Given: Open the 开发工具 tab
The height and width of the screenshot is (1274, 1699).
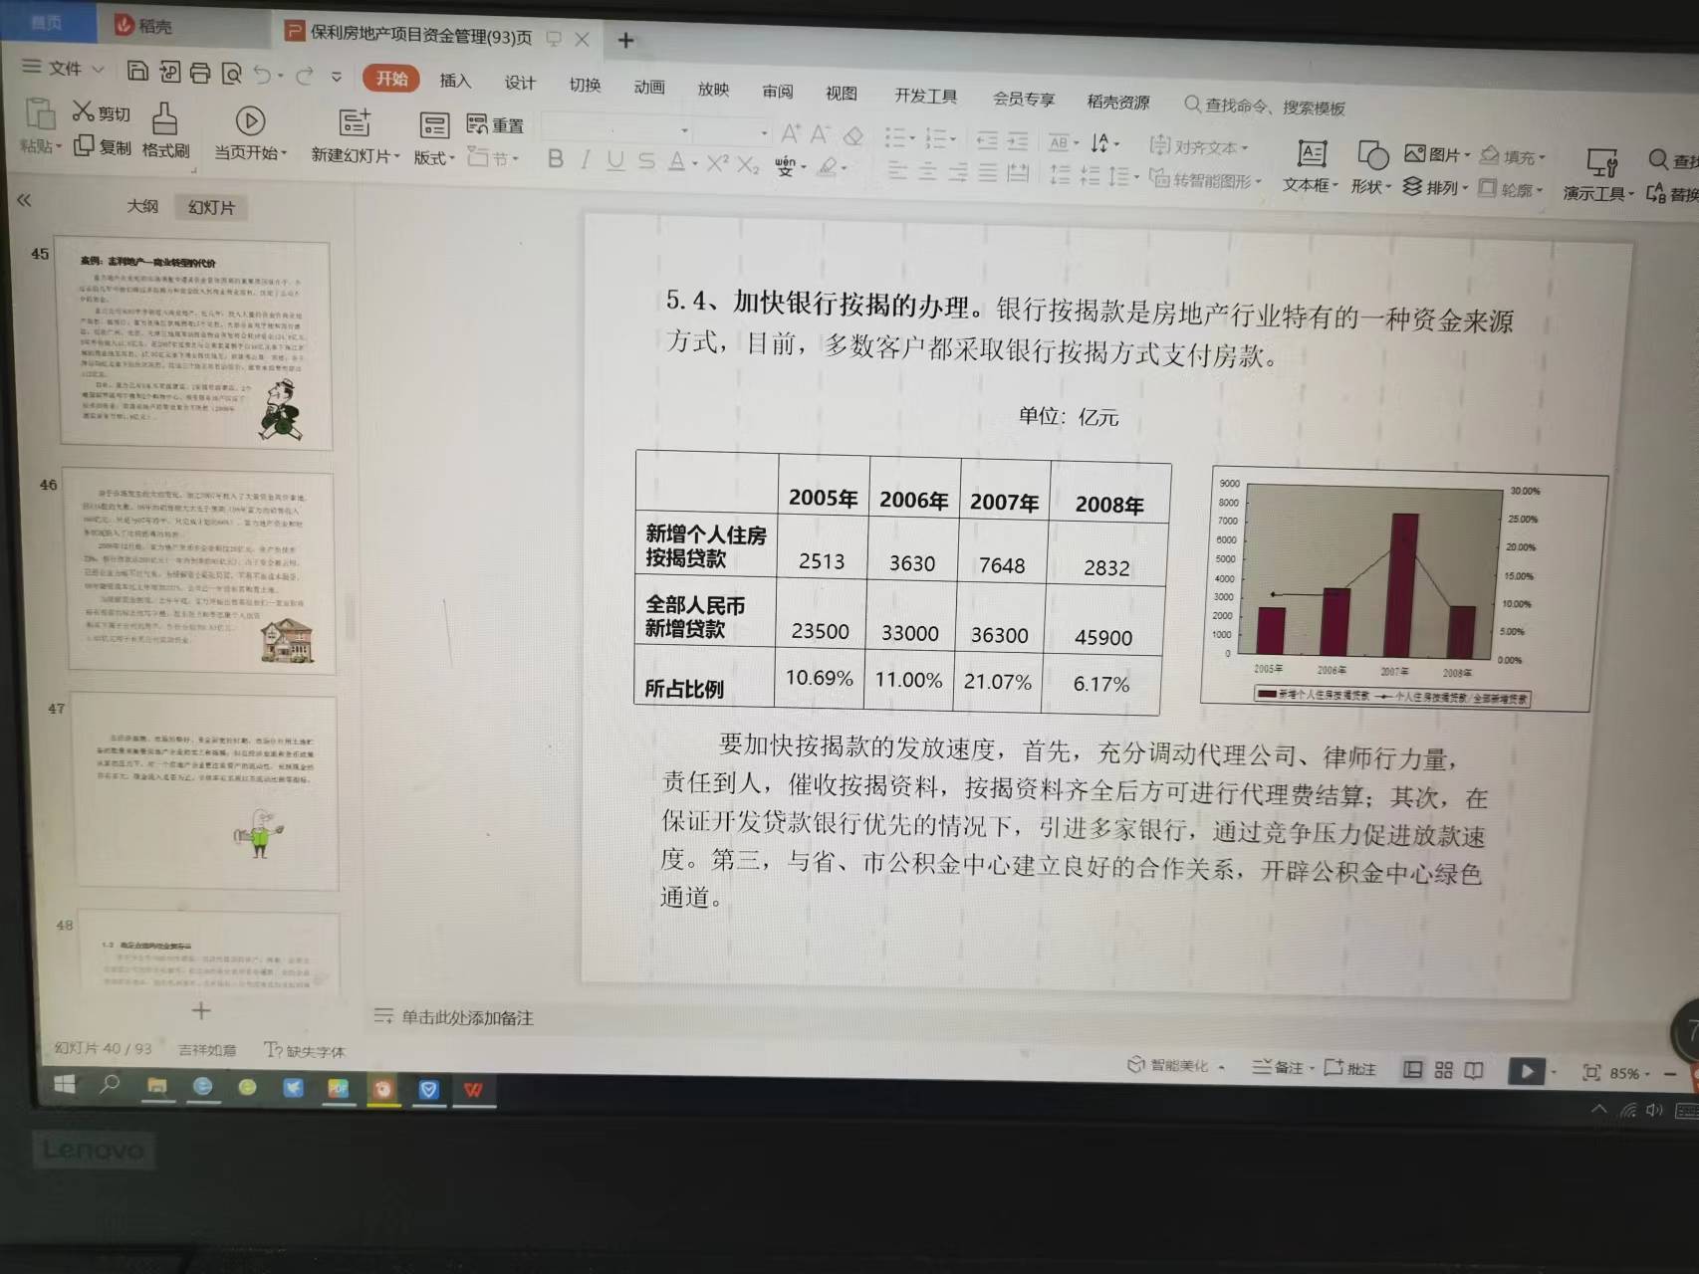Looking at the screenshot, I should pos(925,96).
